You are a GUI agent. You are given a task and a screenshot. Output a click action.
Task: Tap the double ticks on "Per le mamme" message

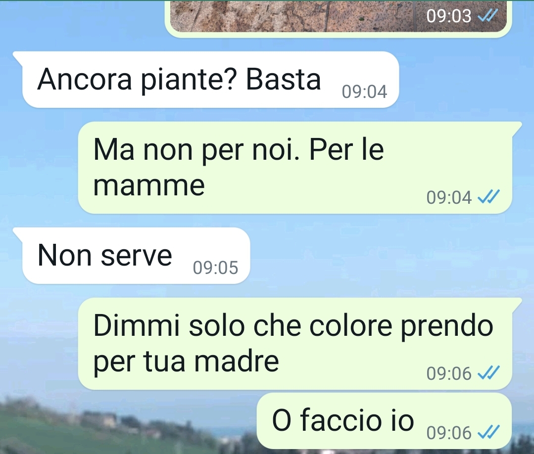point(488,197)
